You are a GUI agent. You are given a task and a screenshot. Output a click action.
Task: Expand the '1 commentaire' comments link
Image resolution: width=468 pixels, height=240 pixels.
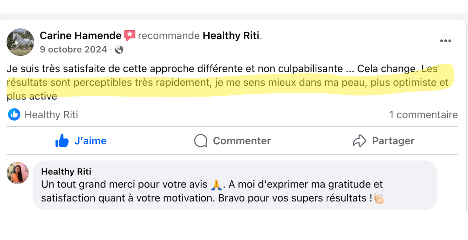(x=423, y=115)
